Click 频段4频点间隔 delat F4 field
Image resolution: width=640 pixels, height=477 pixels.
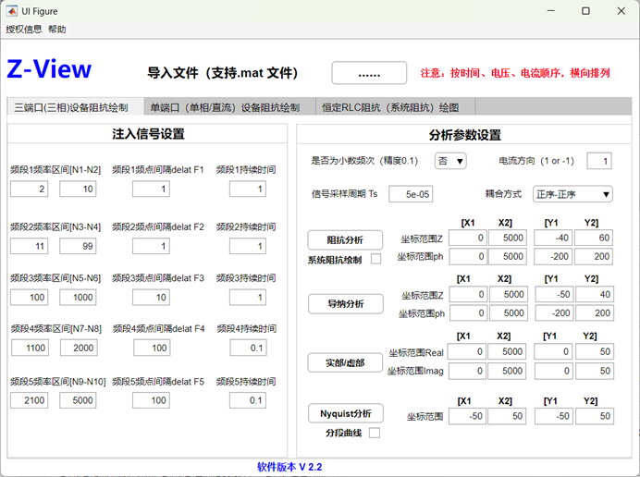(x=152, y=348)
